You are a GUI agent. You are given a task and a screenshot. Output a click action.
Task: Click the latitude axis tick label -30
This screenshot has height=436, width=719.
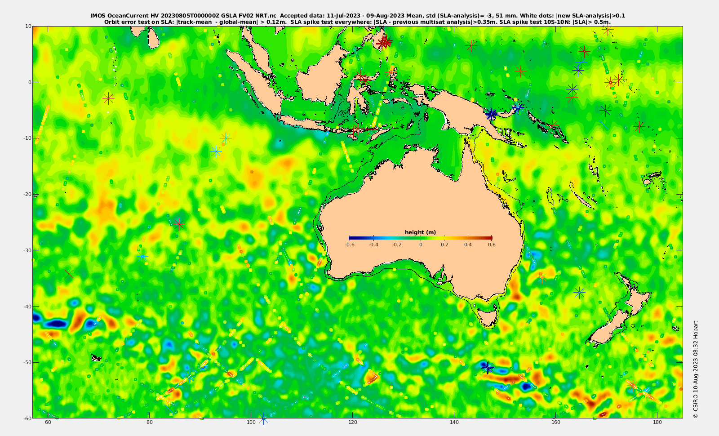coord(27,250)
